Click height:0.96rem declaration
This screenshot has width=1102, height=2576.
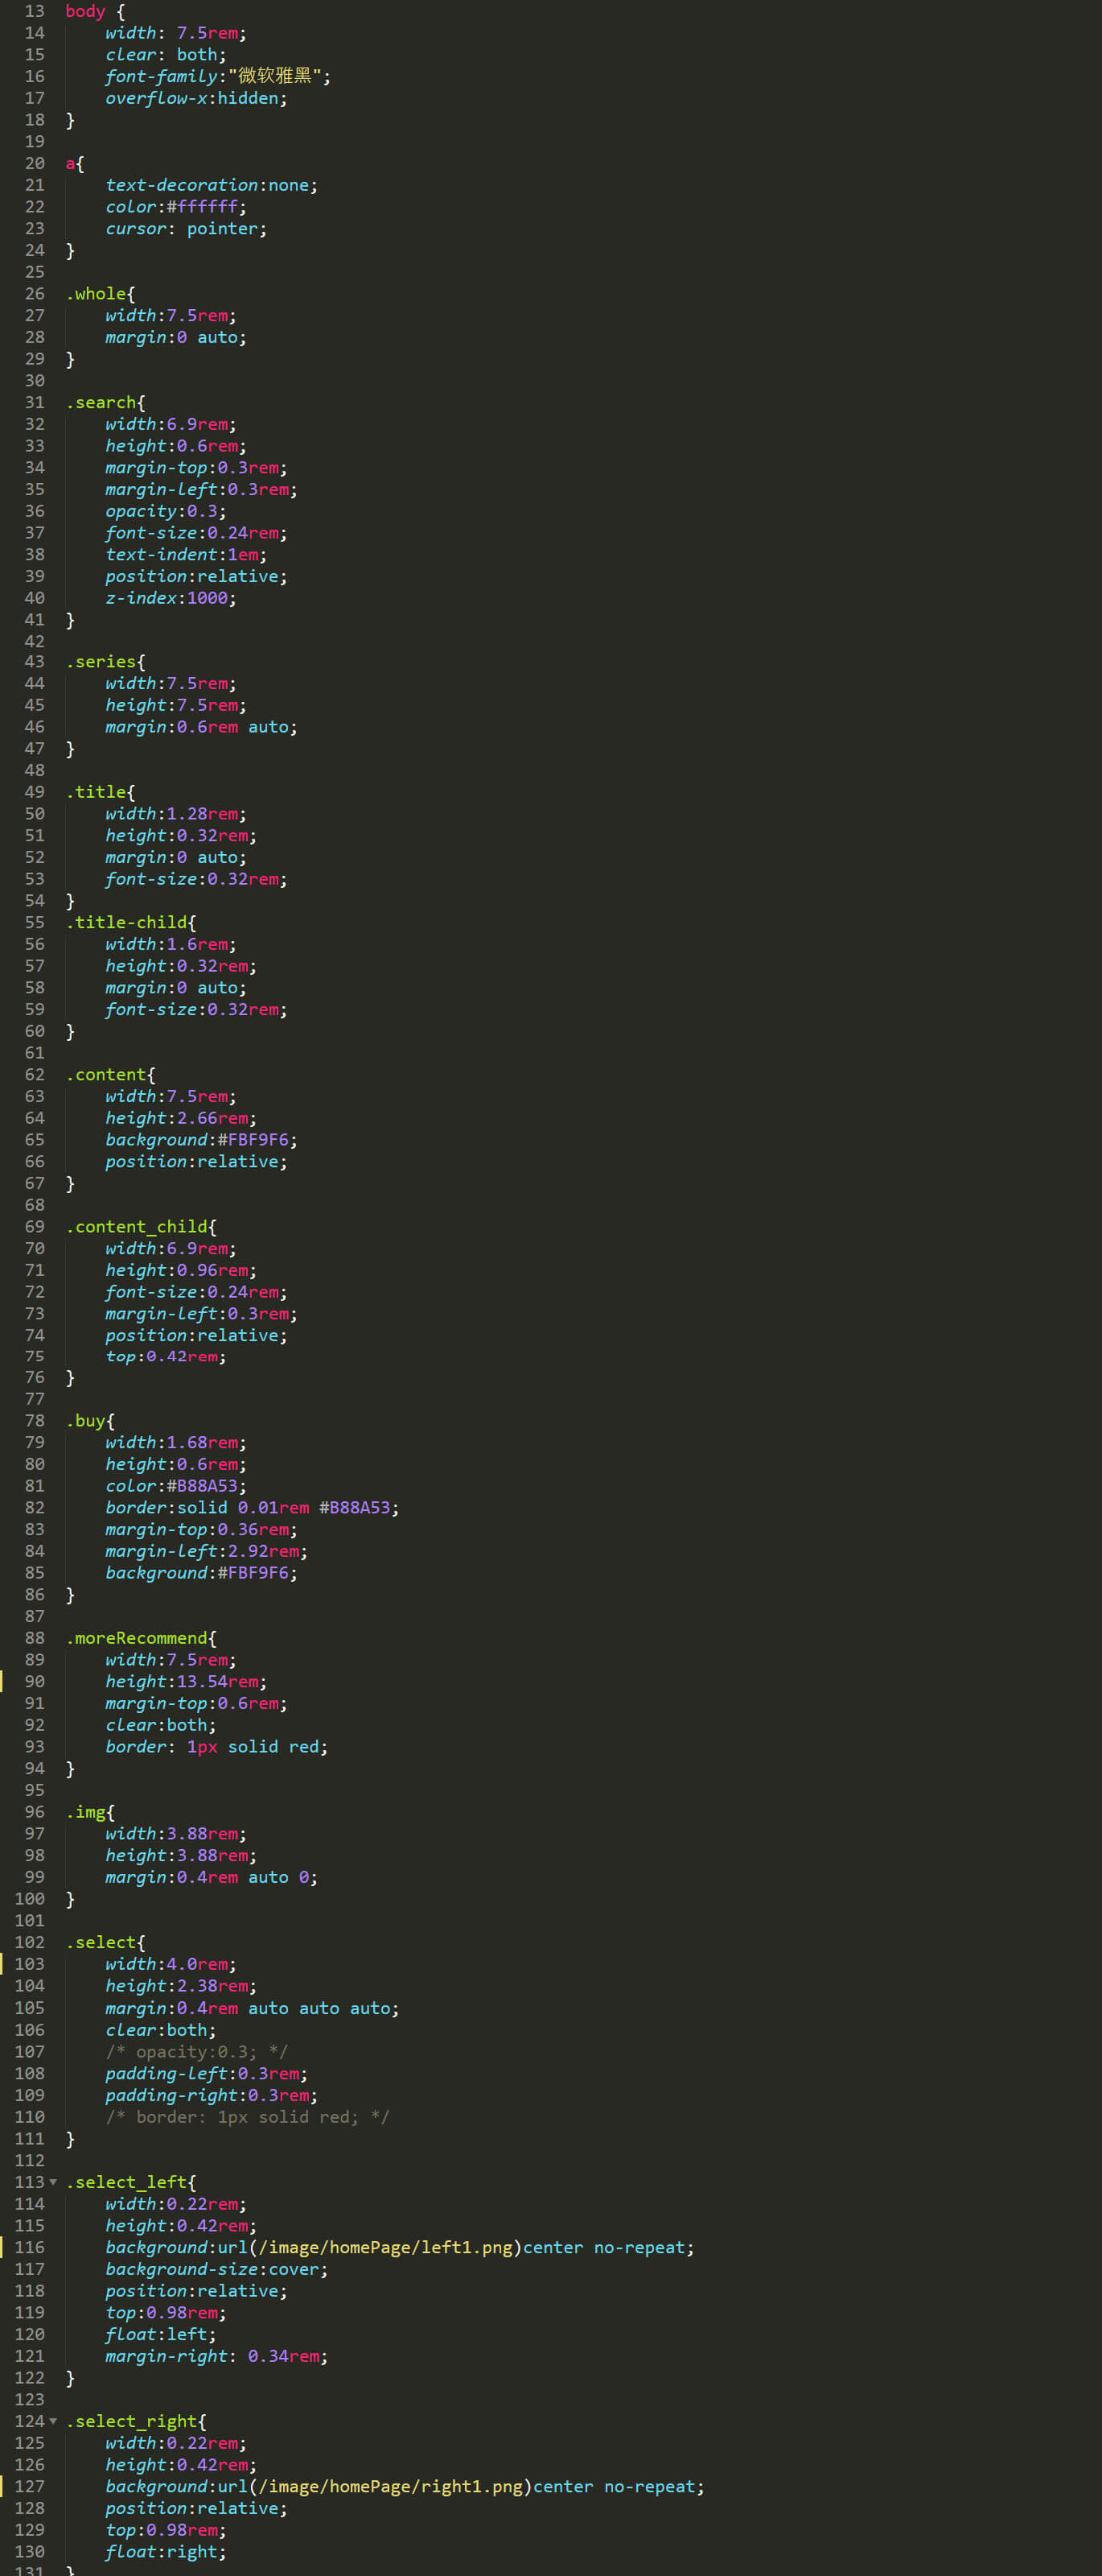pyautogui.click(x=181, y=1270)
